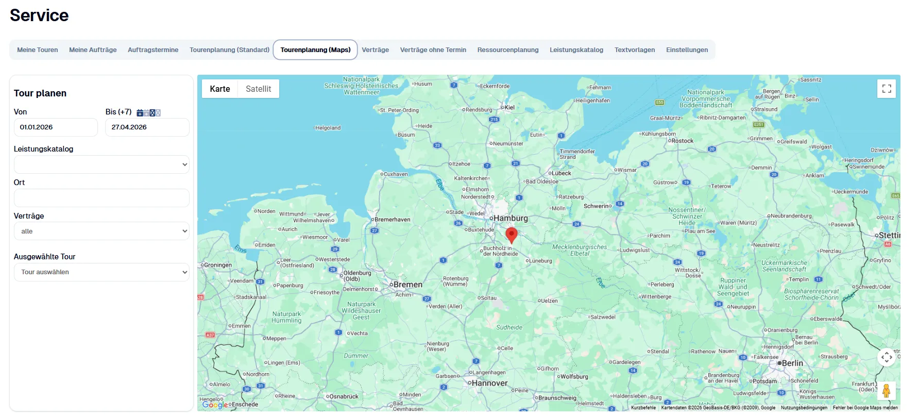This screenshot has width=918, height=416.
Task: Click the Street View pegman icon
Action: click(886, 391)
